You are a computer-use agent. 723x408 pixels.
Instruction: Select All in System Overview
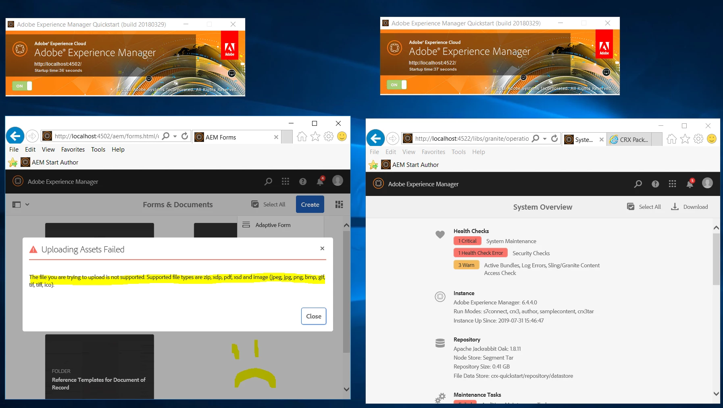(644, 207)
